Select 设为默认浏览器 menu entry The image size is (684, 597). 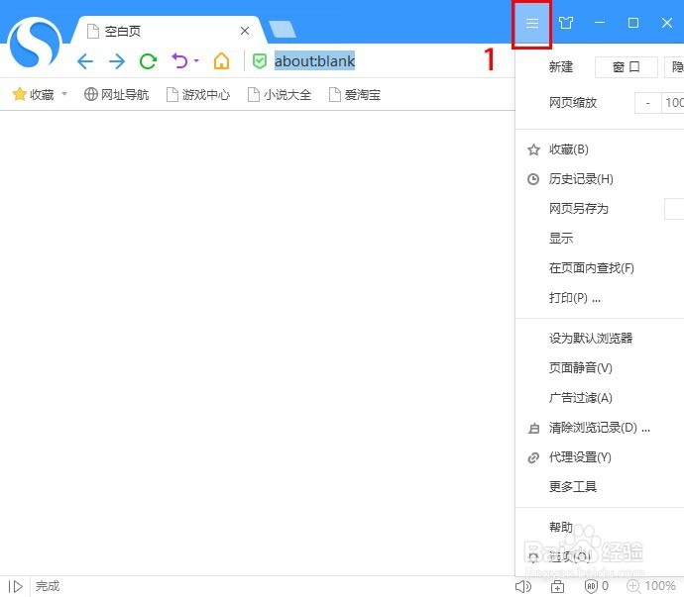600,339
